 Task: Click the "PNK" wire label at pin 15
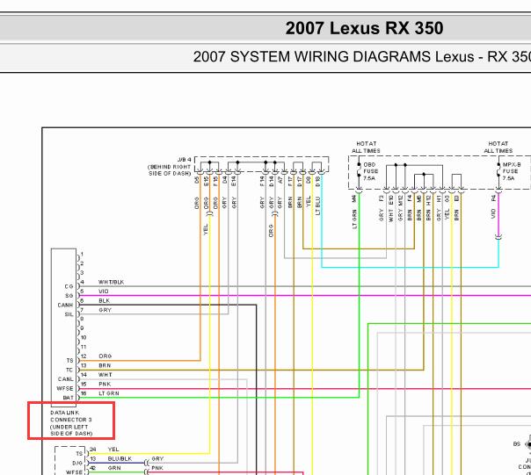[x=105, y=384]
